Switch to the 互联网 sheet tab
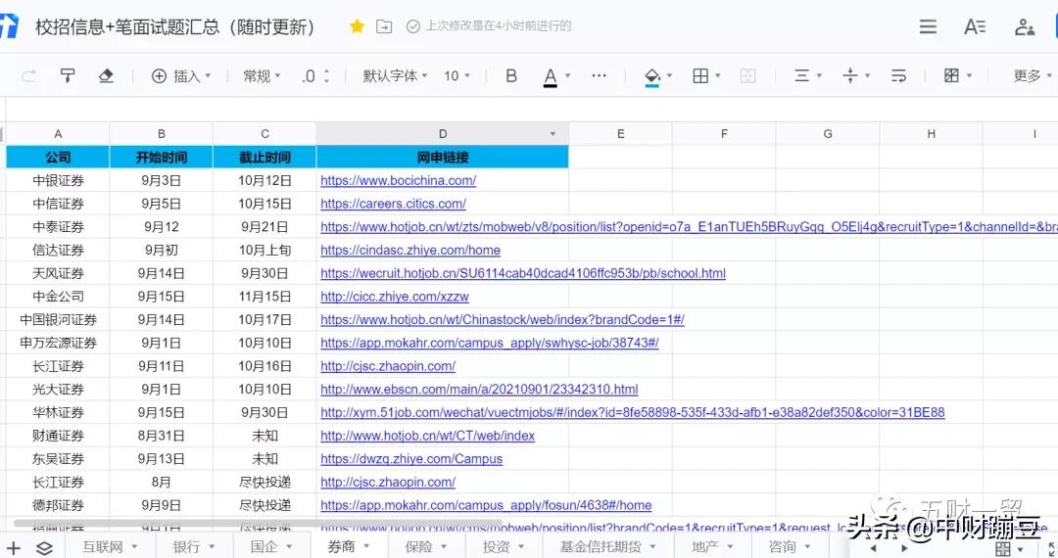Viewport: 1058px width, 558px height. pos(110,546)
